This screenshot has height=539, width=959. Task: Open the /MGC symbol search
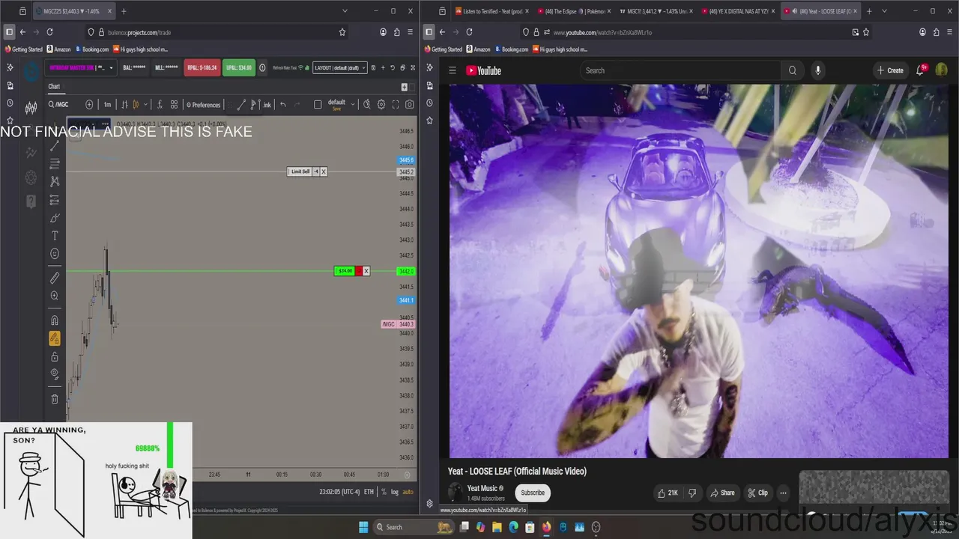[x=58, y=105]
